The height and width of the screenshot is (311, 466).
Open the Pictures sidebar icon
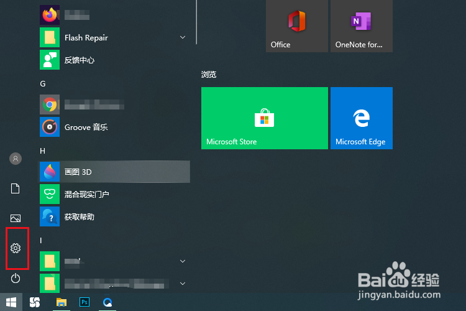tap(16, 218)
